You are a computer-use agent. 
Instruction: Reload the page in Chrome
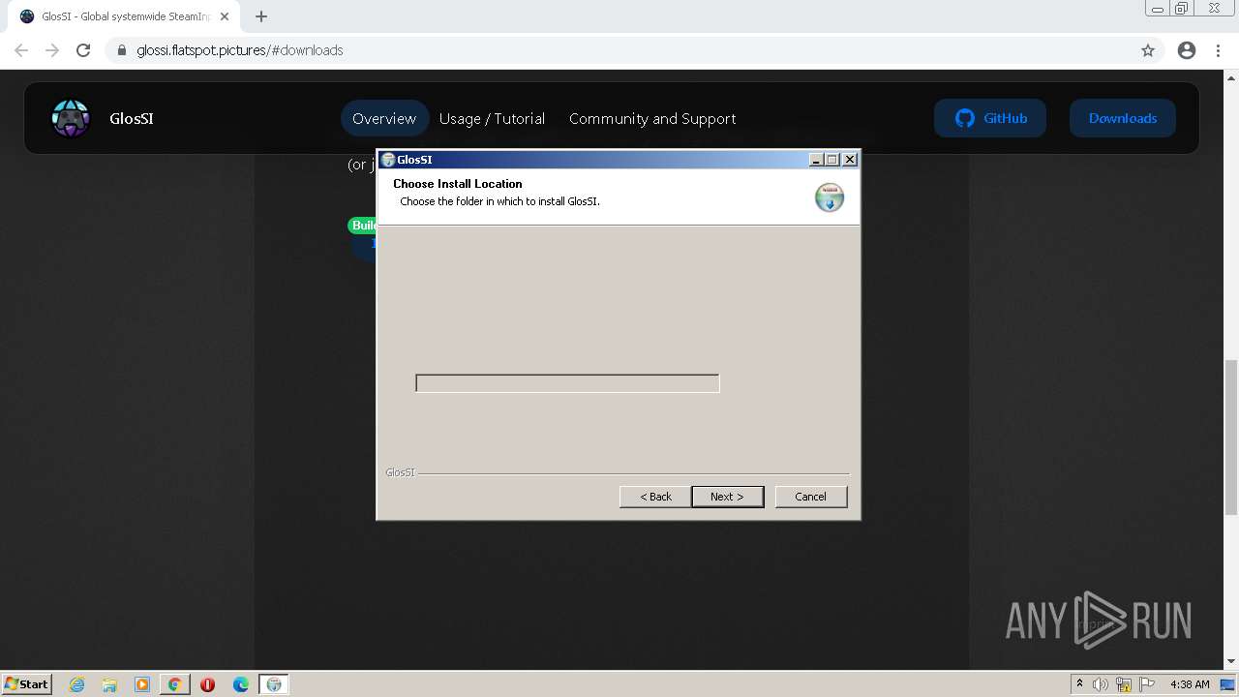(x=83, y=50)
